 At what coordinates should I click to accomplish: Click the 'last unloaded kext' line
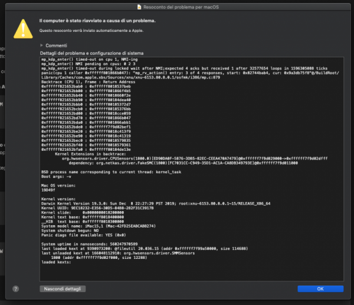pyautogui.click(x=118, y=253)
